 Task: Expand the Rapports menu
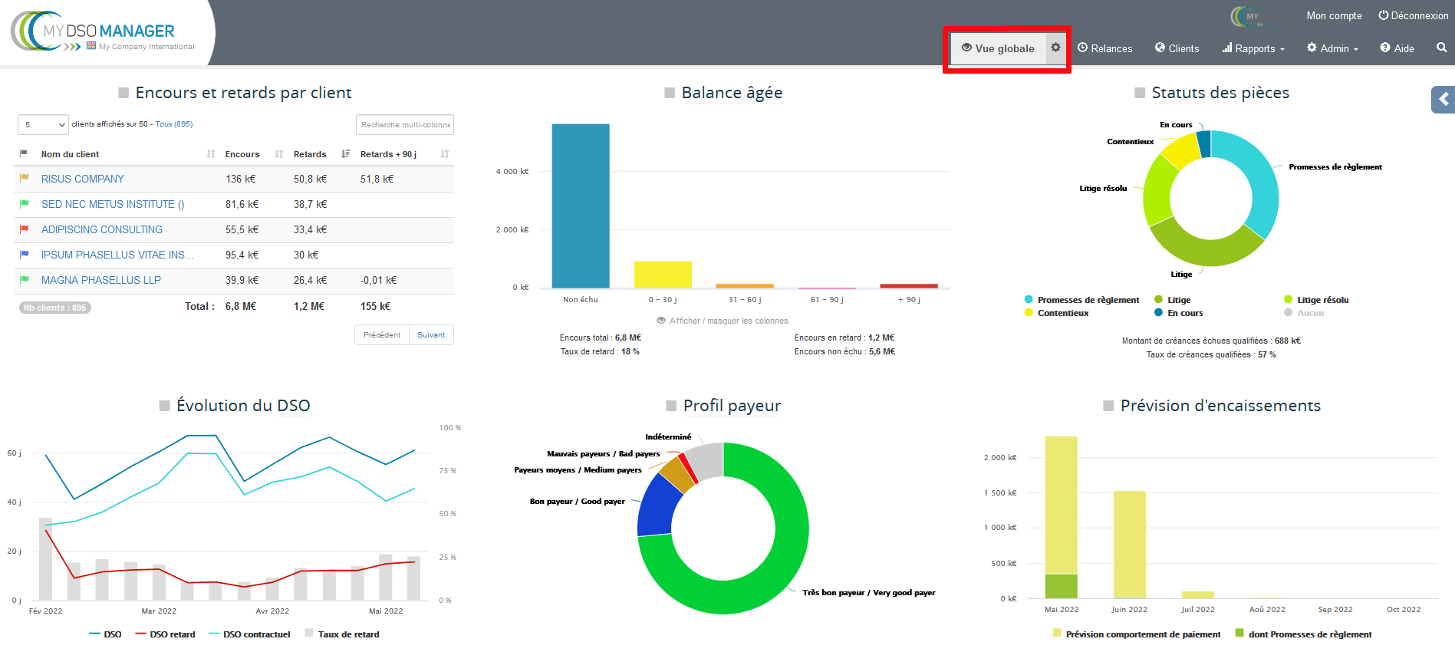click(x=1253, y=48)
